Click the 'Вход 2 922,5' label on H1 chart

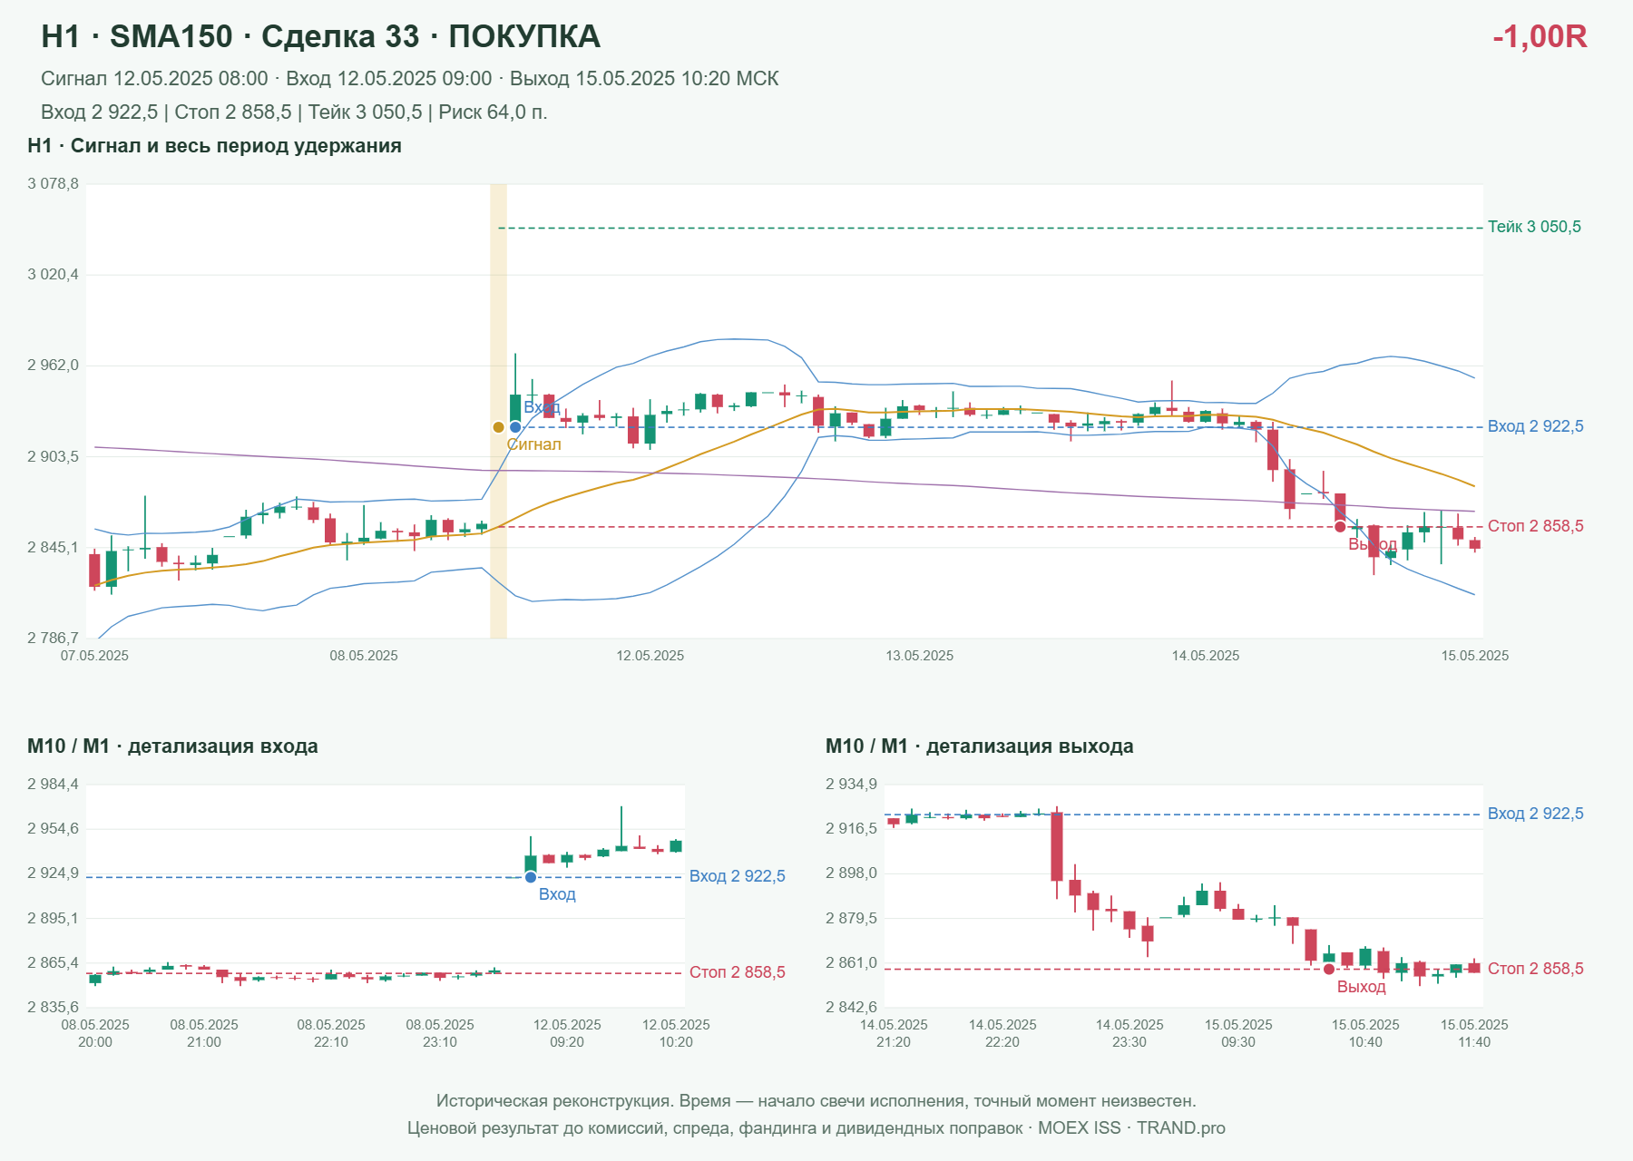pyautogui.click(x=1536, y=426)
